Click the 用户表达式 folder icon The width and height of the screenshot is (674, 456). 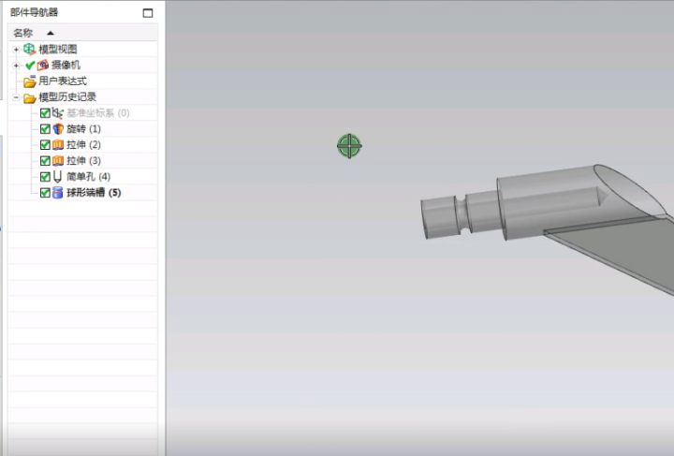(30, 81)
